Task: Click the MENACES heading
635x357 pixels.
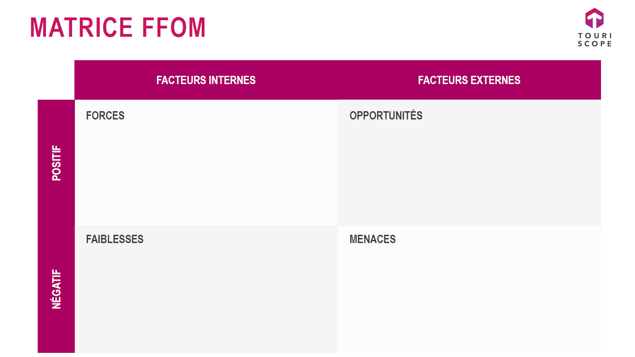Action: point(373,239)
